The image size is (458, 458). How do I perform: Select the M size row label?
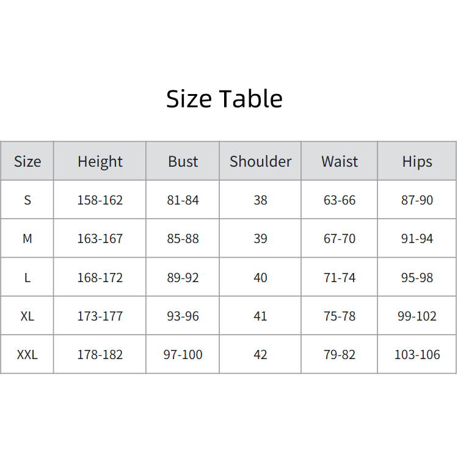click(27, 239)
